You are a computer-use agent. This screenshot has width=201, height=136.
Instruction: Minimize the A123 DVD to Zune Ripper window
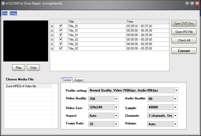187,3
